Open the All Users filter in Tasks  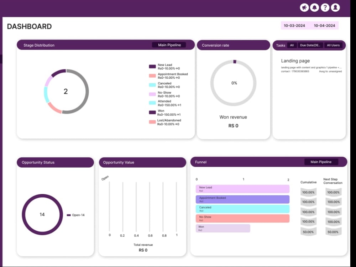pyautogui.click(x=333, y=45)
